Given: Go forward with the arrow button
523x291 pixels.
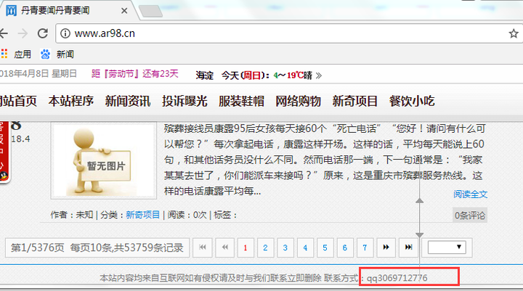Looking at the screenshot, I should pyautogui.click(x=23, y=33).
